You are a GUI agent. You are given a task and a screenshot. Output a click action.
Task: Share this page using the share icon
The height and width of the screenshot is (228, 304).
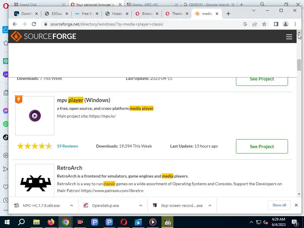point(254,24)
